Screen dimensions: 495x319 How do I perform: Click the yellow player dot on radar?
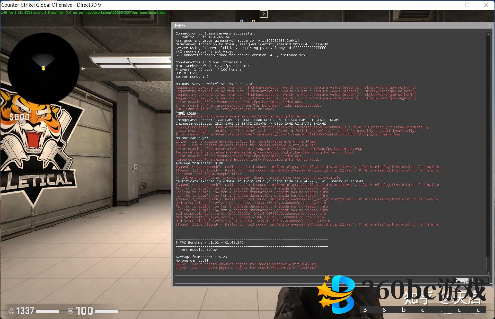(43, 68)
